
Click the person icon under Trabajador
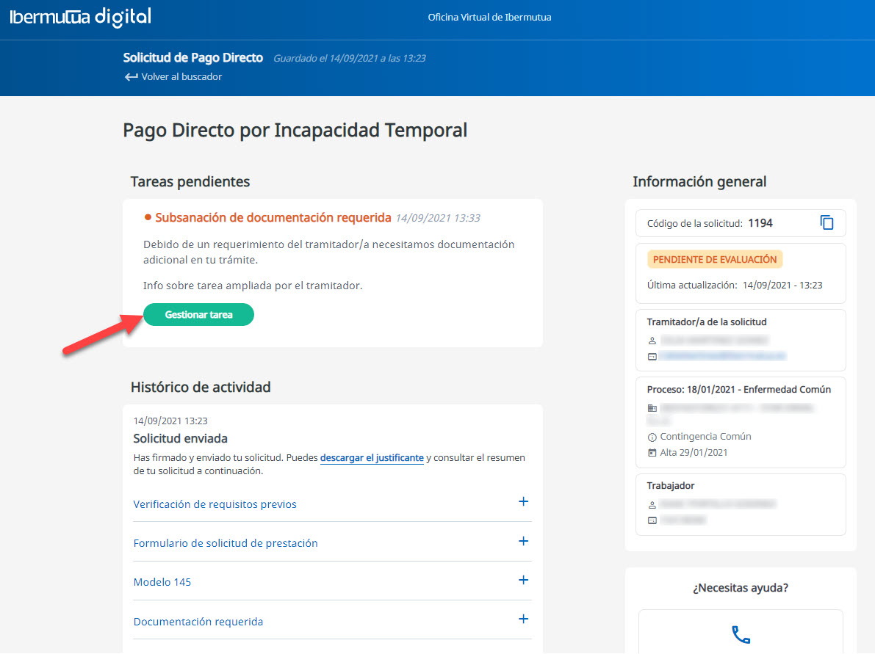[652, 505]
